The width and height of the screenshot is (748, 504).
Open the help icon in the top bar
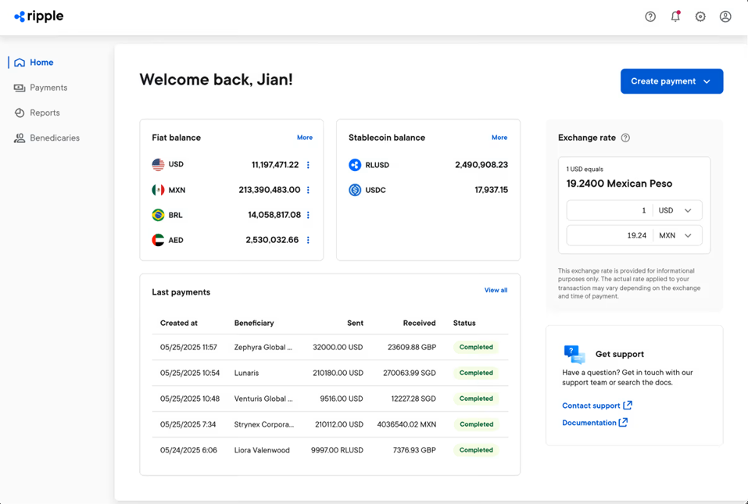[x=650, y=16]
